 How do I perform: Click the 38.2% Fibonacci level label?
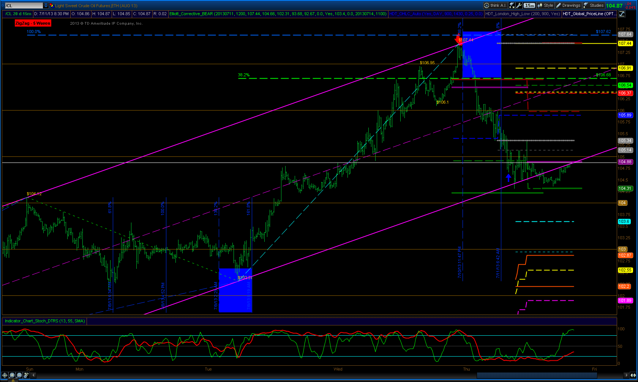pyautogui.click(x=244, y=75)
